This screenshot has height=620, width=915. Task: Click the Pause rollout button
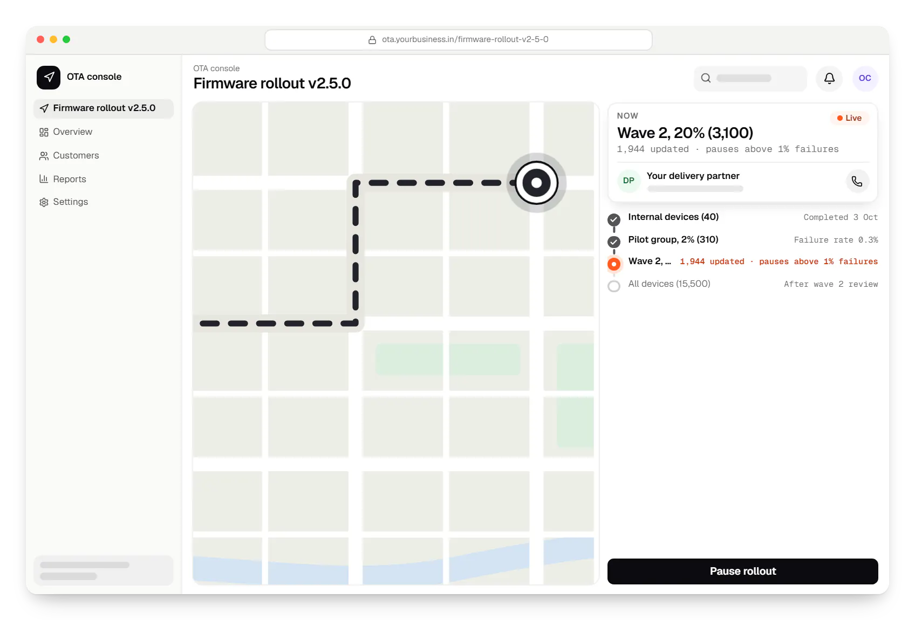point(743,571)
